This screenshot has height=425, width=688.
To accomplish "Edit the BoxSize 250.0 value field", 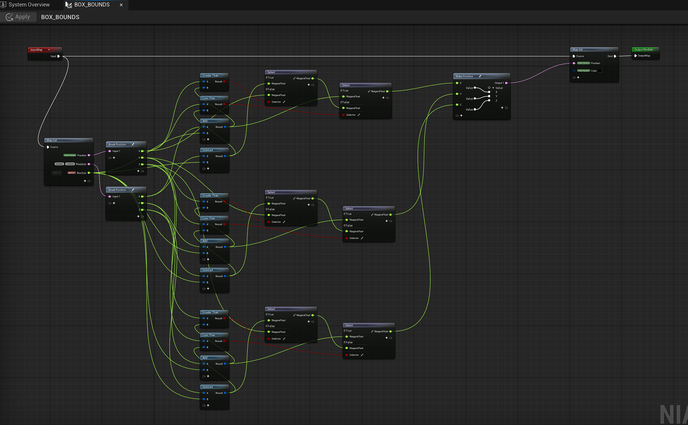I will click(56, 173).
